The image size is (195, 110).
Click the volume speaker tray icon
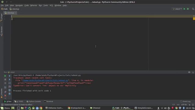[165, 108]
